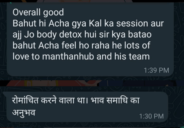Select the message starting with "Overall good"
184x128 pixels.
point(90,40)
